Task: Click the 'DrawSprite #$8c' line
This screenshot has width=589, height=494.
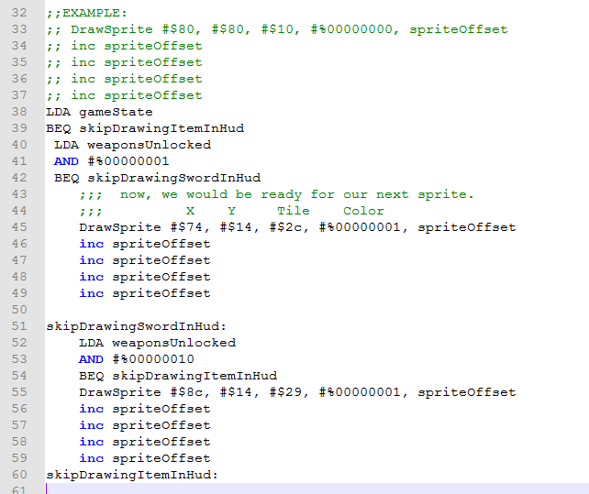Action: 297,392
